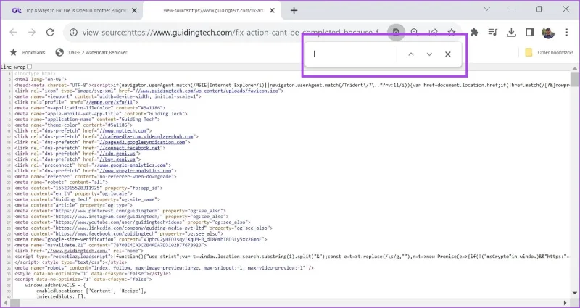Image resolution: width=580 pixels, height=308 pixels.
Task: Open the buy.geni.us link
Action: coord(118,159)
